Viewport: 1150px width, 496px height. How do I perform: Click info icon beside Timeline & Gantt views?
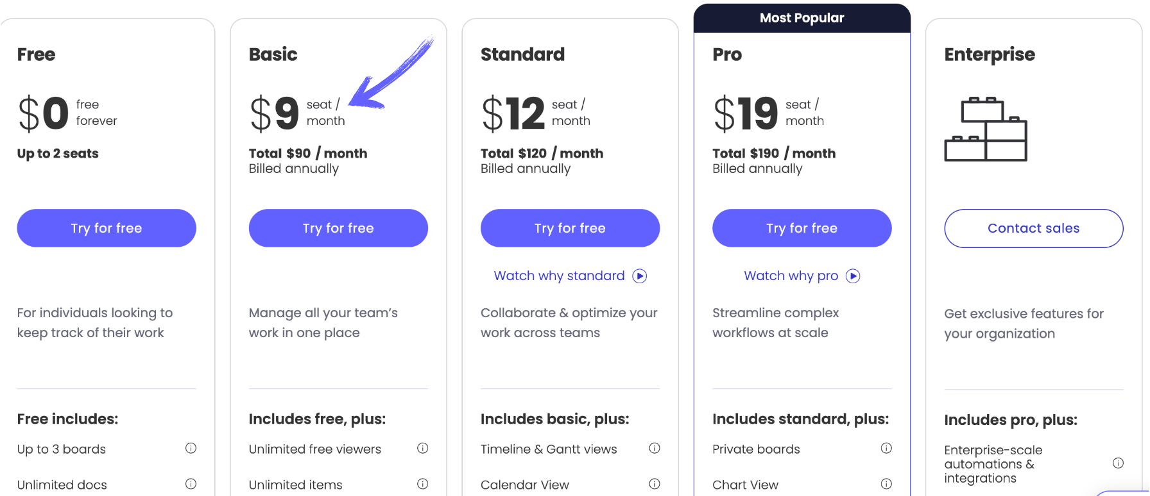654,448
